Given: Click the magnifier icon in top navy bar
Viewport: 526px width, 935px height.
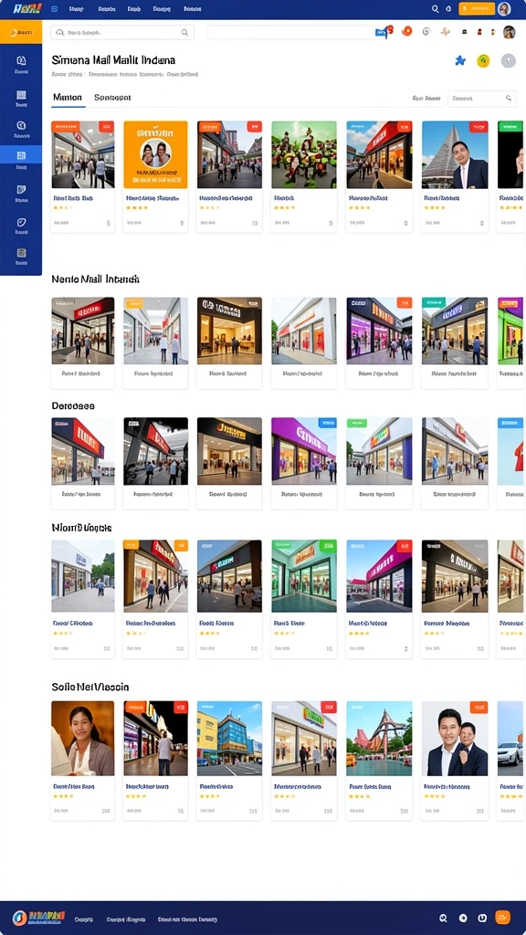Looking at the screenshot, I should (x=435, y=9).
